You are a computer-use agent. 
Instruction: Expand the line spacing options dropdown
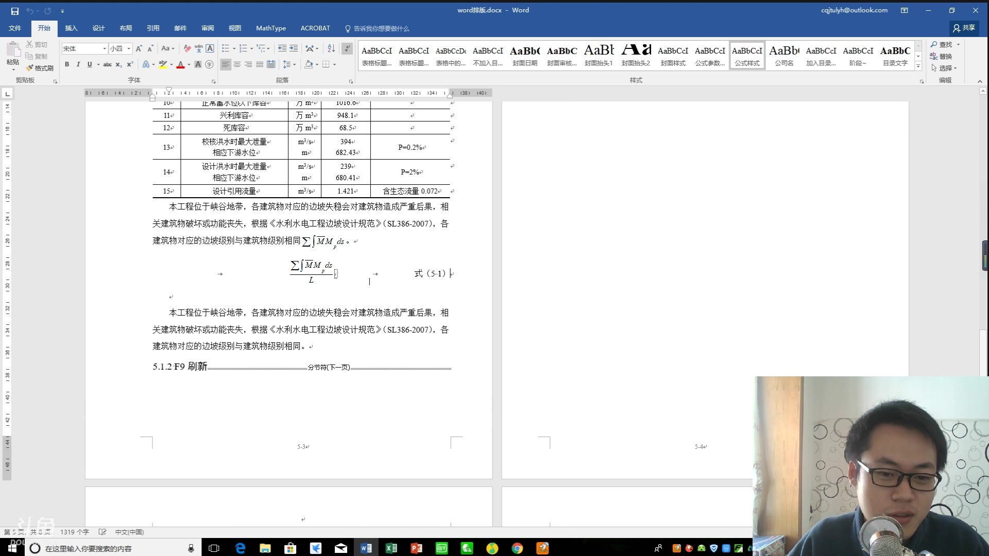[x=294, y=64]
